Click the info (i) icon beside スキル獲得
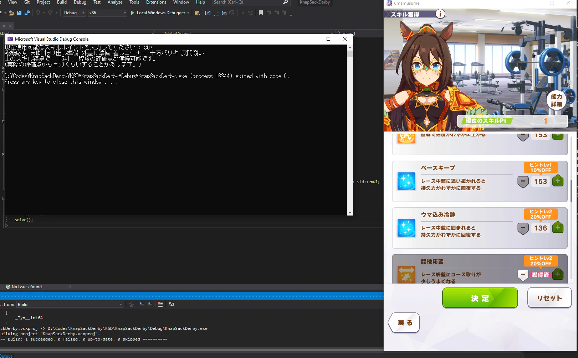This screenshot has height=358, width=578. click(x=440, y=14)
